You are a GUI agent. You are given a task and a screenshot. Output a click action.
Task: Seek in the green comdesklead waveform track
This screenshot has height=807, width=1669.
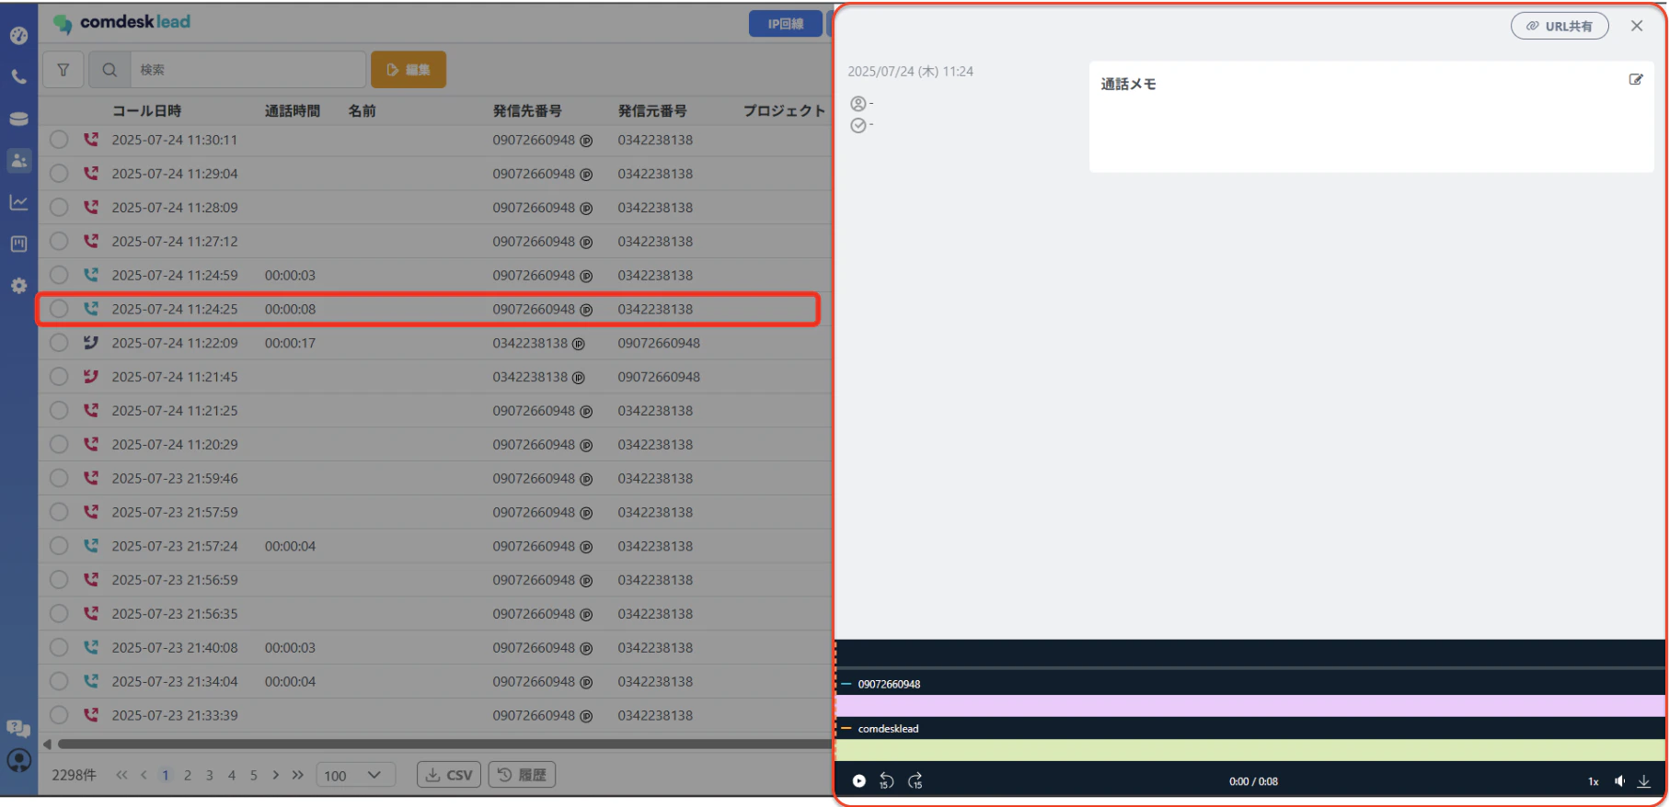coord(1250,750)
